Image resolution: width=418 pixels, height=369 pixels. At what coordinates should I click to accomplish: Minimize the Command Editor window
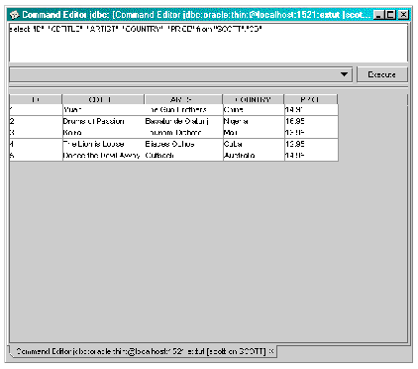click(379, 15)
